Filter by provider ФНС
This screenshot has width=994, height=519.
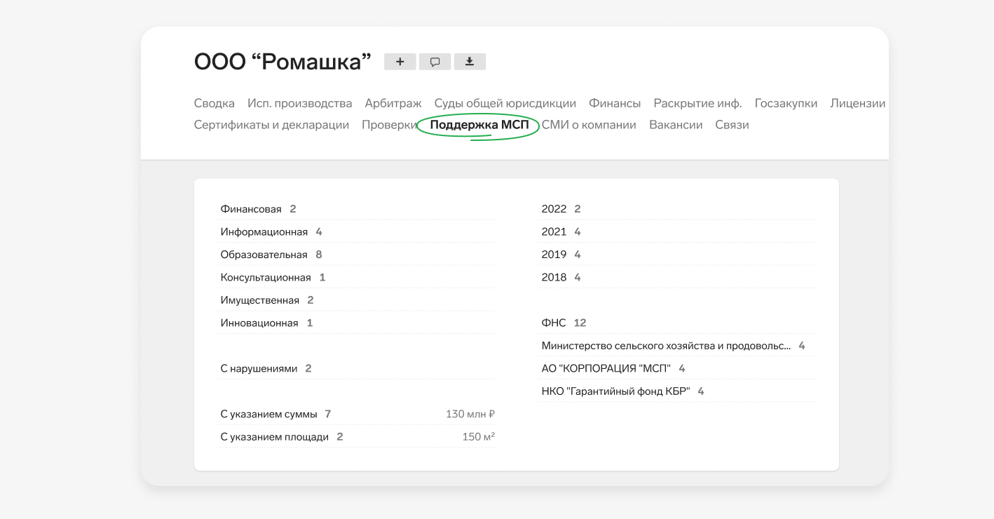[x=554, y=323]
